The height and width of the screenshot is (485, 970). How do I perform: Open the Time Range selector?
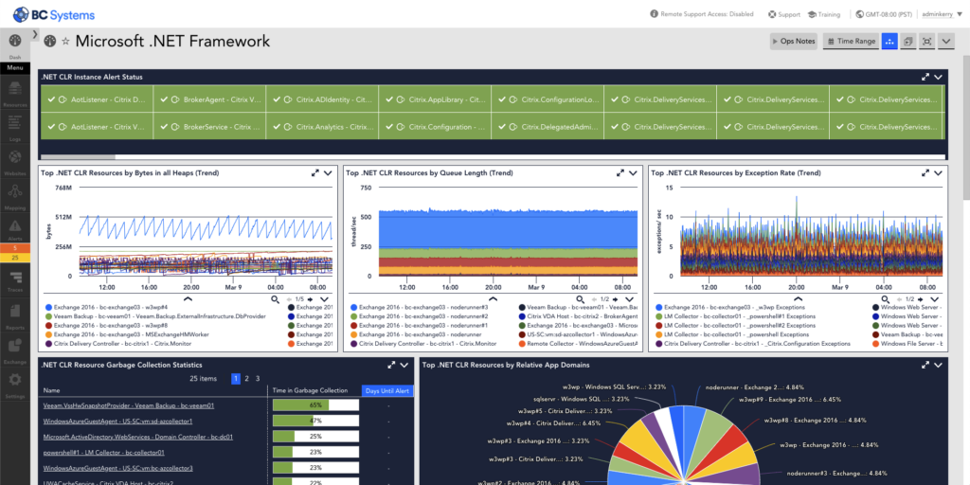pyautogui.click(x=852, y=42)
